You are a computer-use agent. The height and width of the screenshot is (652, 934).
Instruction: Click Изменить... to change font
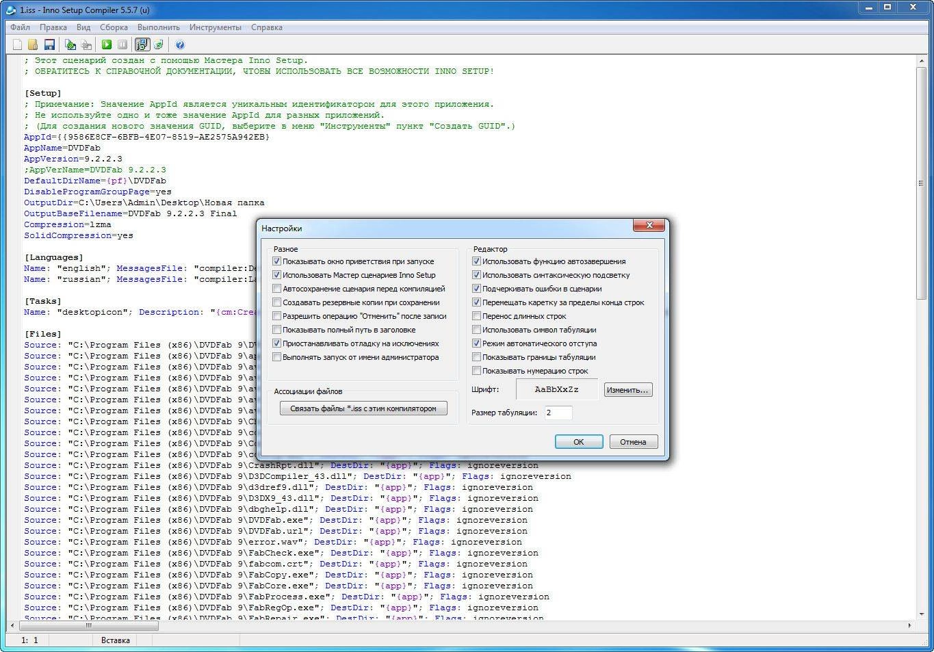pos(627,390)
